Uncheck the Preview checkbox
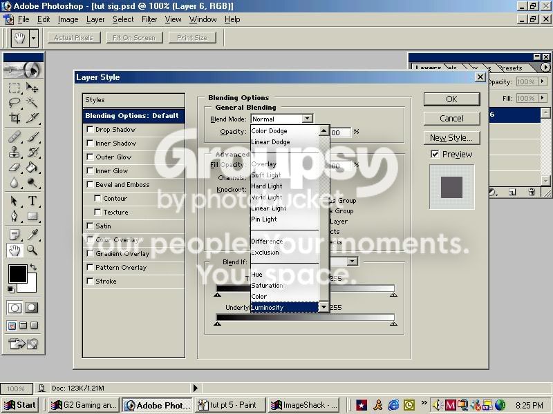Image resolution: width=553 pixels, height=414 pixels. [435, 154]
